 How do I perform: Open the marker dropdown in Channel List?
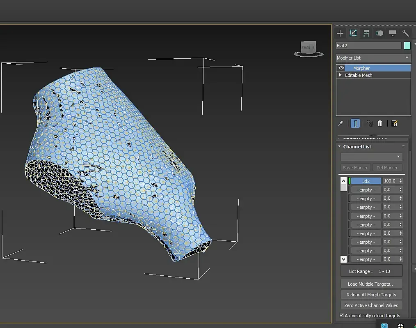click(x=371, y=157)
